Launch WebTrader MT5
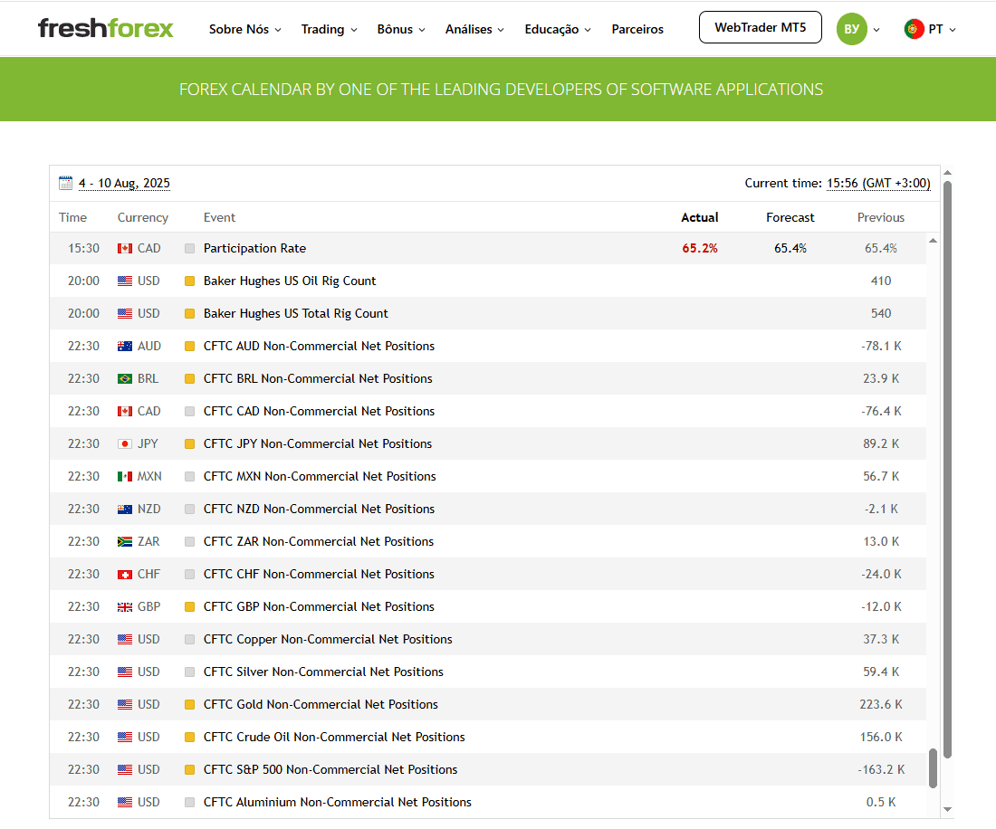 pos(761,27)
